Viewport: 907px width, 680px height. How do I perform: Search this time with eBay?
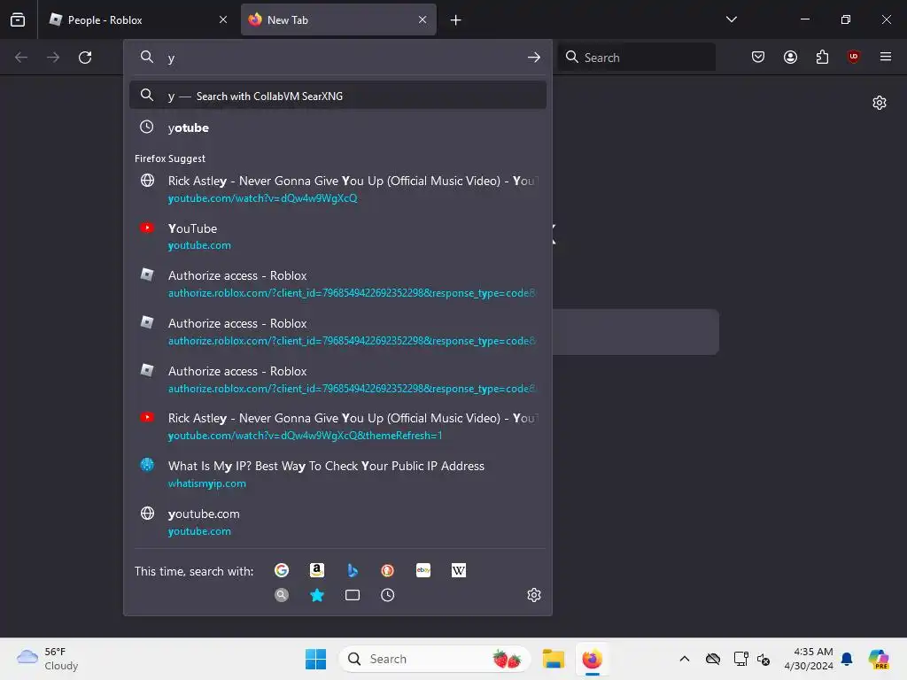(x=423, y=571)
